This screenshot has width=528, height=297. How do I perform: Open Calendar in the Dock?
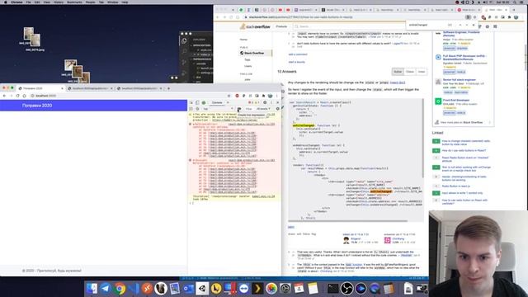[299, 289]
